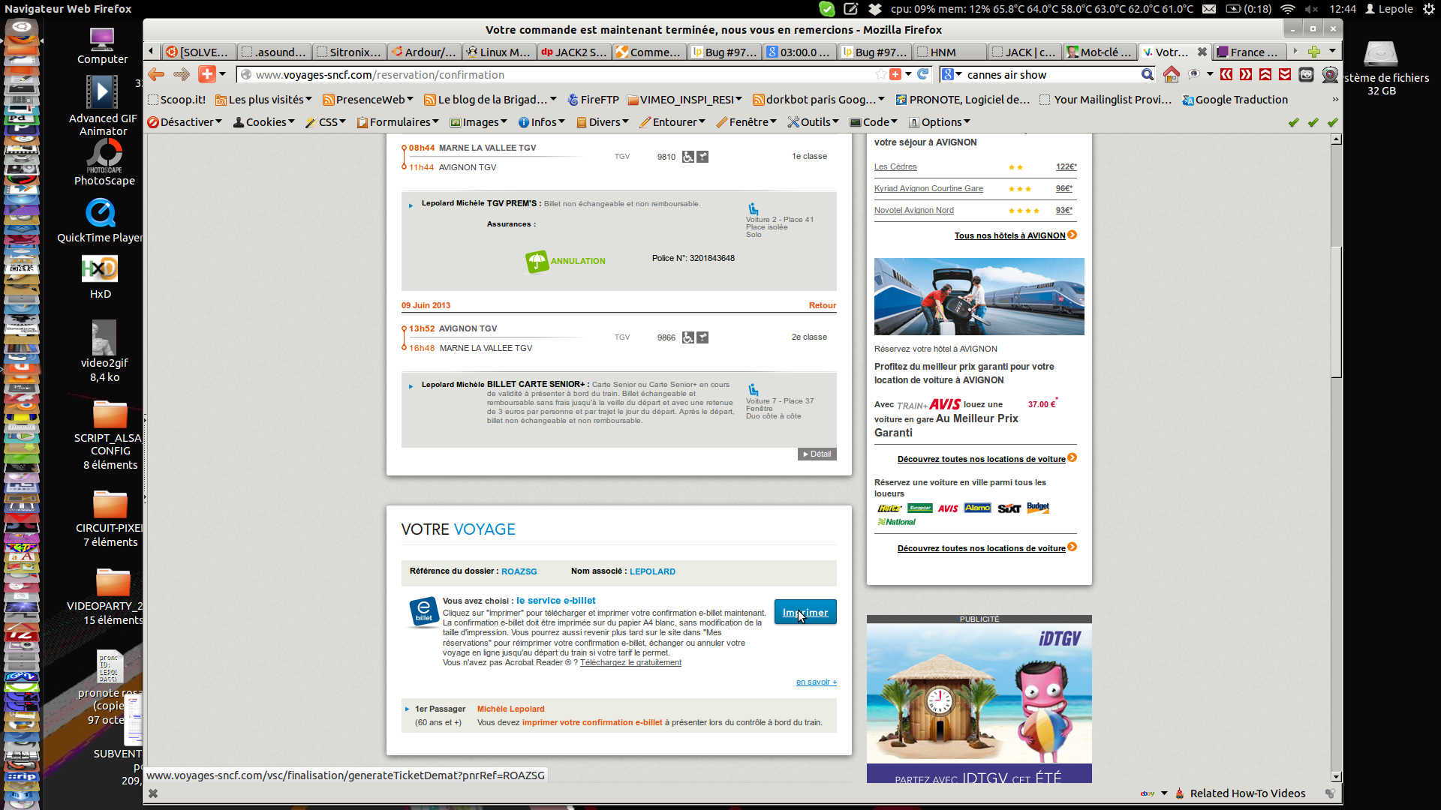Open the Cookies developer toolbar dropdown
This screenshot has width=1441, height=810.
click(264, 122)
